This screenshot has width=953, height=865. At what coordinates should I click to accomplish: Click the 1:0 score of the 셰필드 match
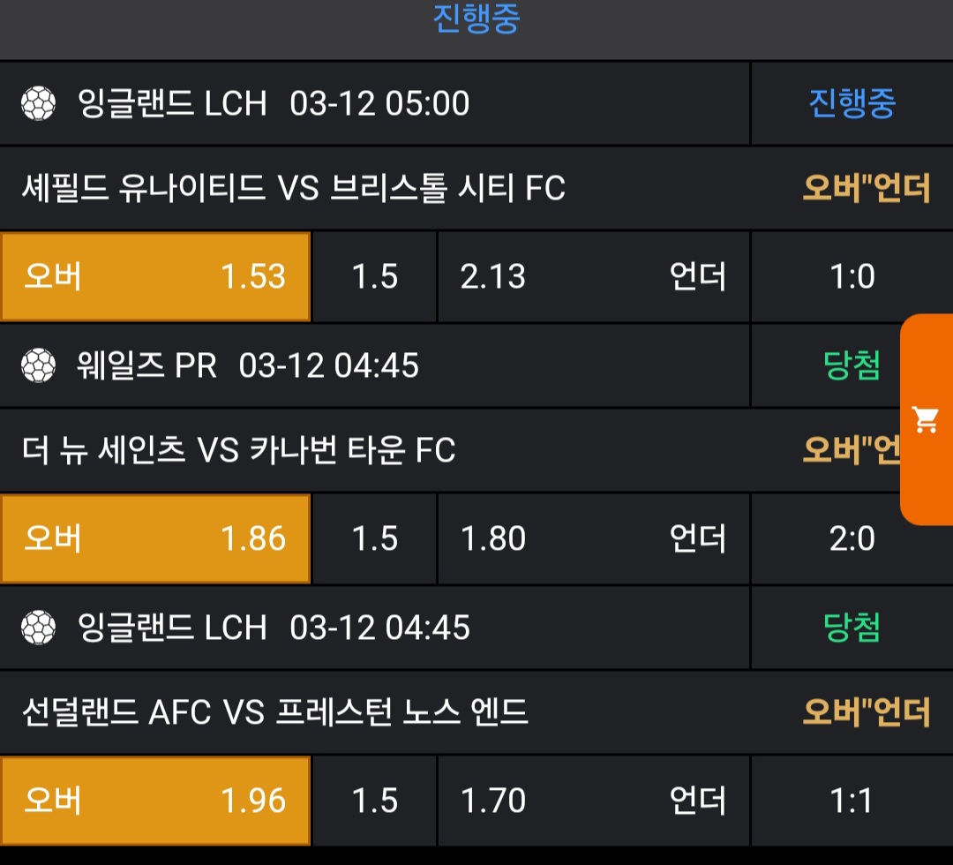click(x=852, y=277)
